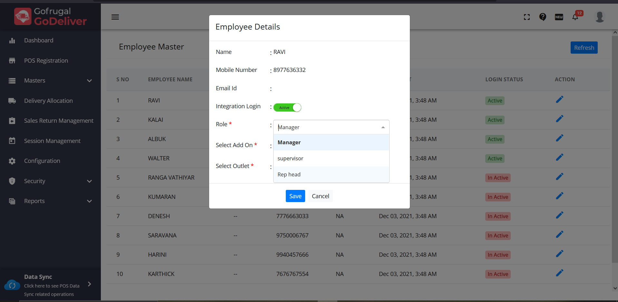Toggle the Integration Login switch
Screen dimensions: 618x302
[x=287, y=107]
